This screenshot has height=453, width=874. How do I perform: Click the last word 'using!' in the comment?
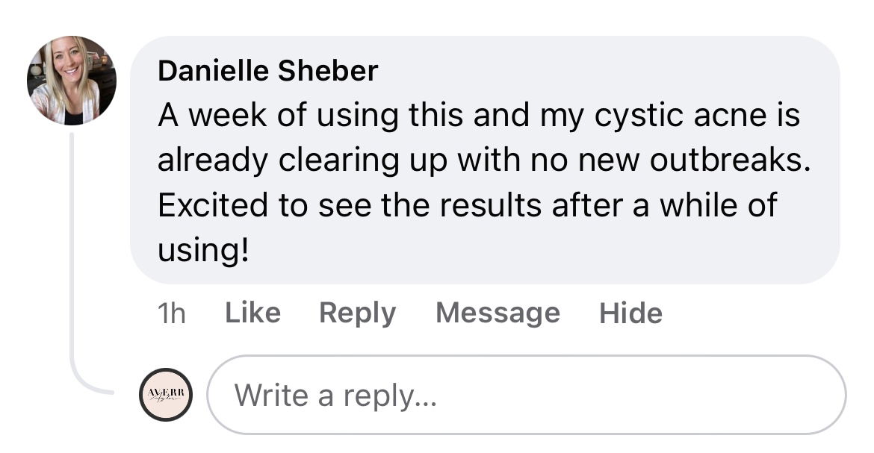(203, 250)
